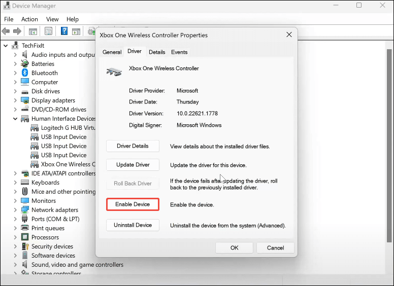Expand the Keyboards node
Screen dimensions: 394x286
tap(15, 183)
